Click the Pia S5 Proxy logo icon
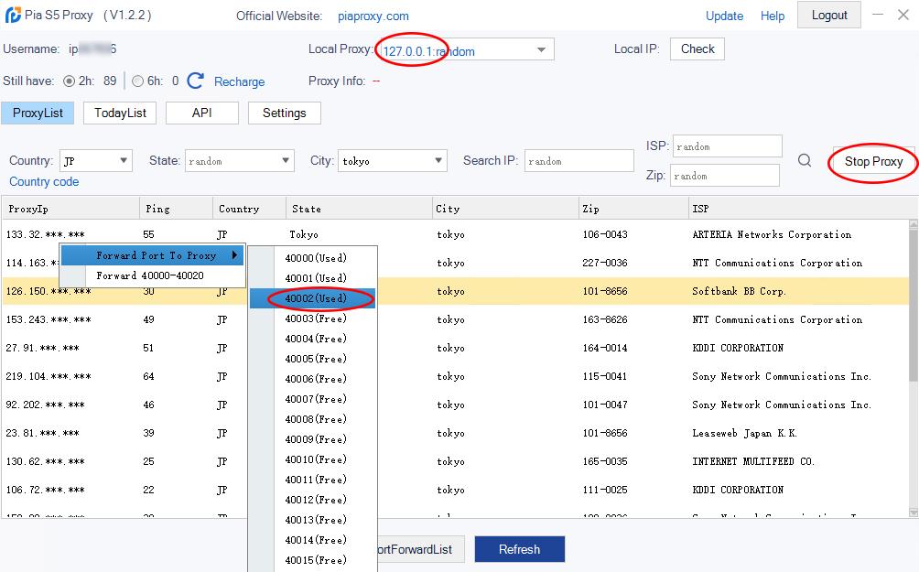This screenshot has height=572, width=919. click(x=12, y=16)
